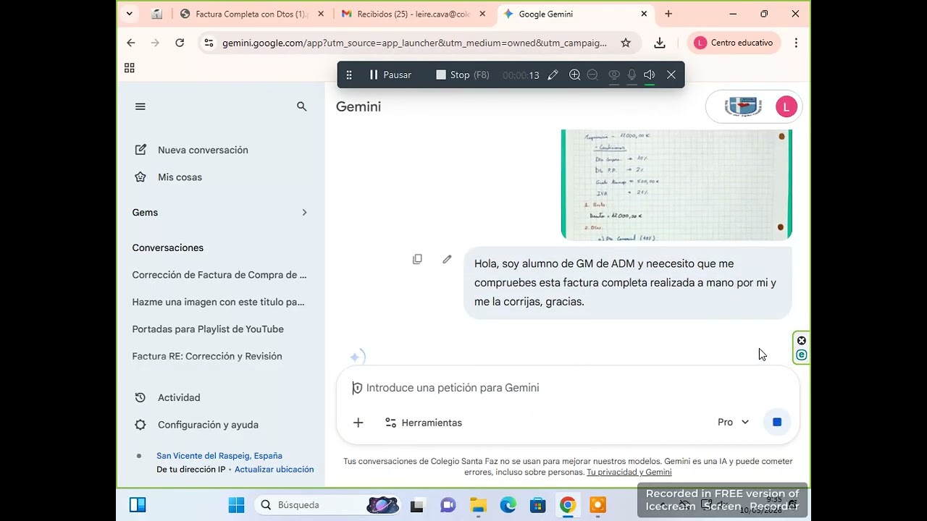Go back to previous page
The image size is (927, 521).
[x=131, y=43]
